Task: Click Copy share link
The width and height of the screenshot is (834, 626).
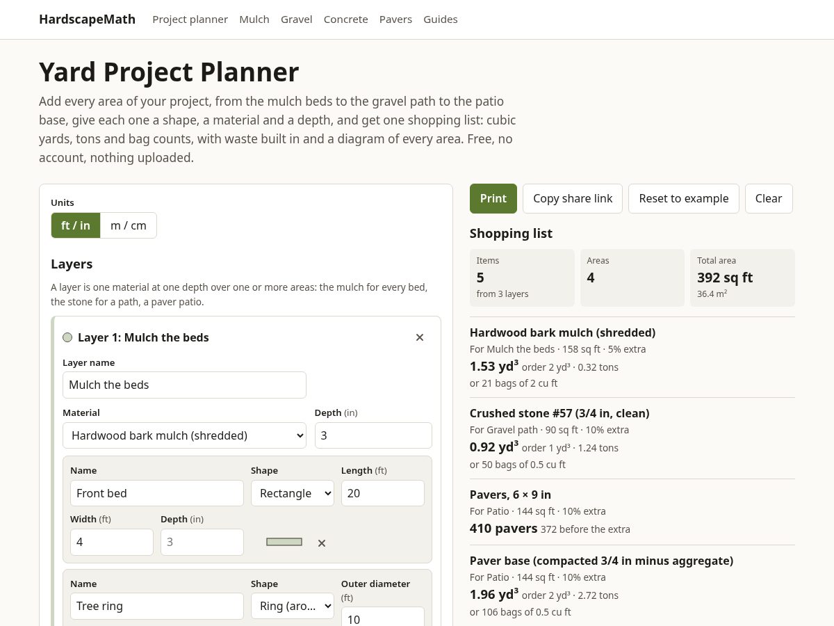Action: [573, 198]
